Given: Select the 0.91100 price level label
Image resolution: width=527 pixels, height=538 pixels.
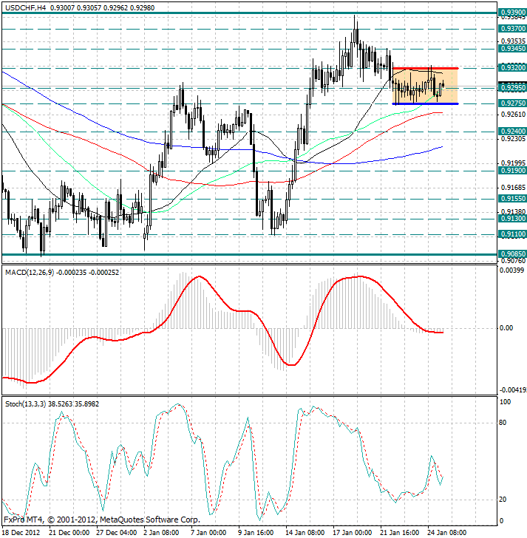Looking at the screenshot, I should coord(512,234).
